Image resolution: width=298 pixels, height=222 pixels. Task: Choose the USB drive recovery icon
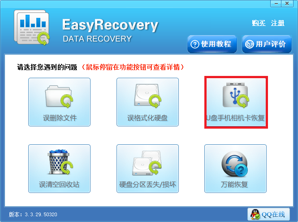236,95
